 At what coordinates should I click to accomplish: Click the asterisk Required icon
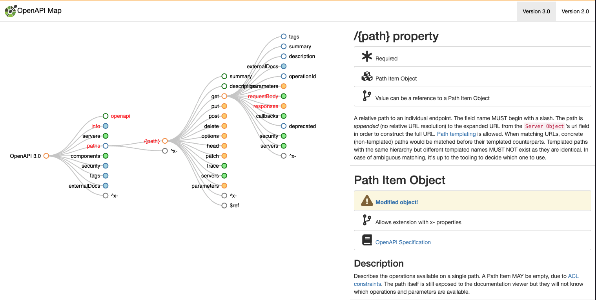coord(367,57)
